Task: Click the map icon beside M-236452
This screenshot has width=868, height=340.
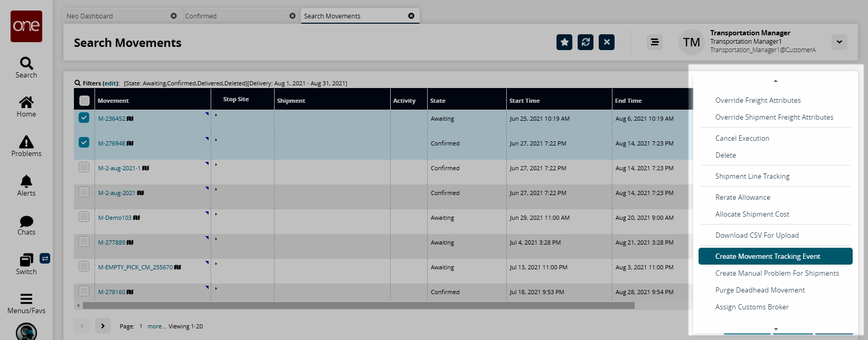Action: [130, 119]
